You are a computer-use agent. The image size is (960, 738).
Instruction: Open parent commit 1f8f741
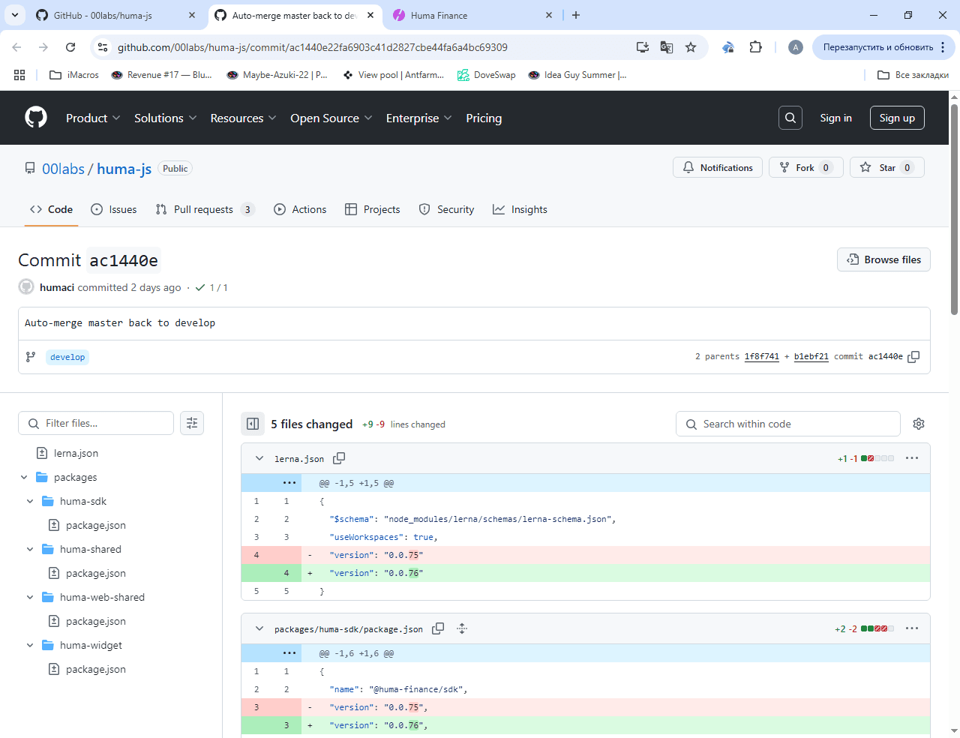[761, 357]
